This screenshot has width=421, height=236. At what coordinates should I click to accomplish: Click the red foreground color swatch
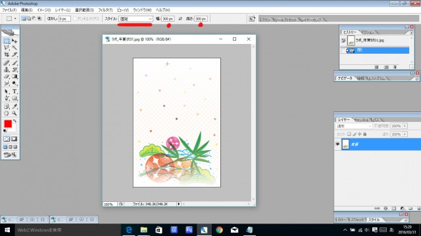coord(8,124)
